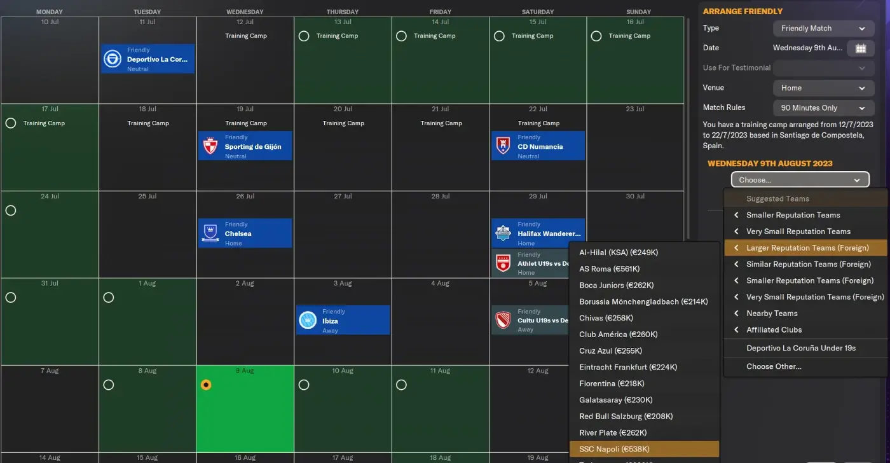
Task: Click Deportivo La Coruña club badge on 11 Jul
Action: (113, 59)
